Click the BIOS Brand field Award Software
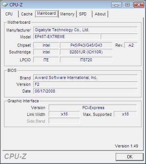 85,77
